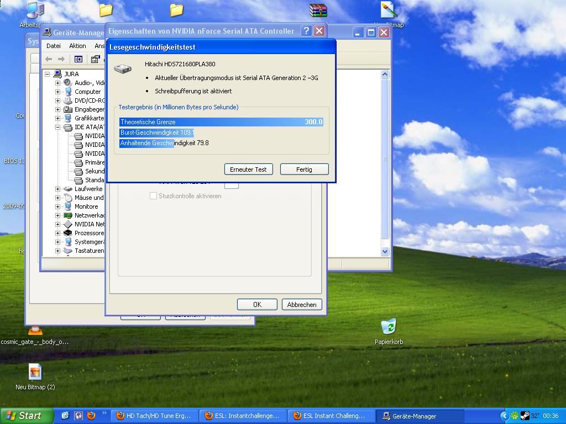Select the Standa... controller tree row
Image resolution: width=566 pixels, height=424 pixels.
tap(89, 180)
